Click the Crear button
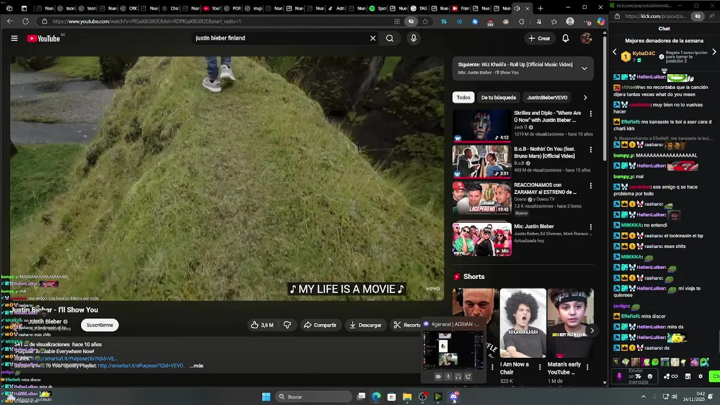The width and height of the screenshot is (720, 405). point(539,38)
